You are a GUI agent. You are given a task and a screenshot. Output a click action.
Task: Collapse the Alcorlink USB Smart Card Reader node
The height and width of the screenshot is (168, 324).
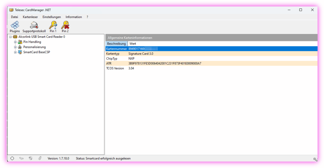point(10,37)
